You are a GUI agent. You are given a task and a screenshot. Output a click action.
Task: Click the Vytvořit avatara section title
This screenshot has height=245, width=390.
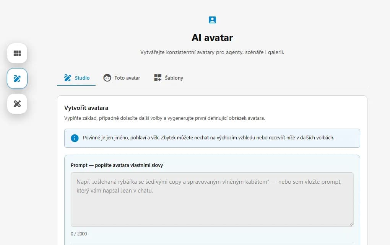[86, 108]
